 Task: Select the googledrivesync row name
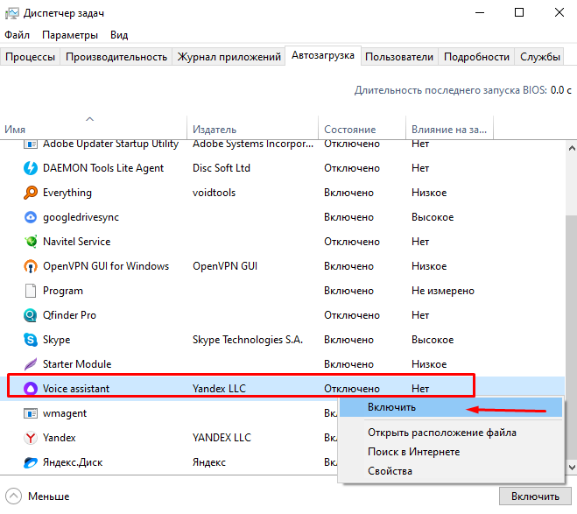(81, 217)
